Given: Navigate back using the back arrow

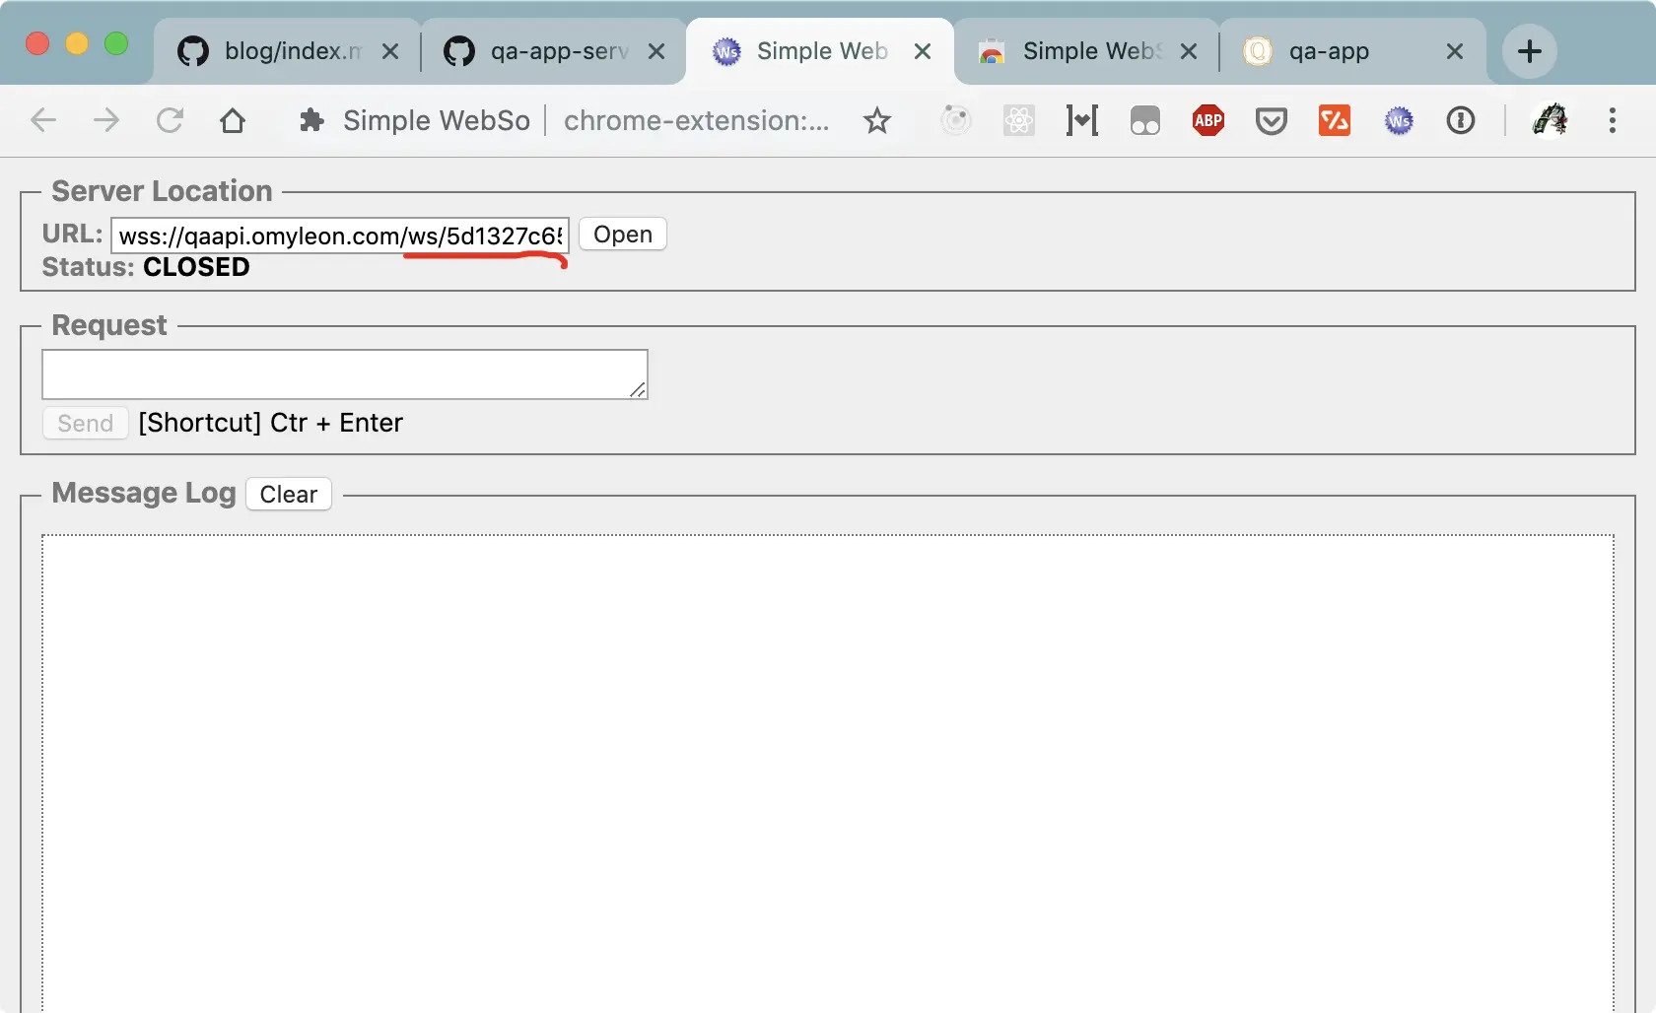Looking at the screenshot, I should [41, 120].
